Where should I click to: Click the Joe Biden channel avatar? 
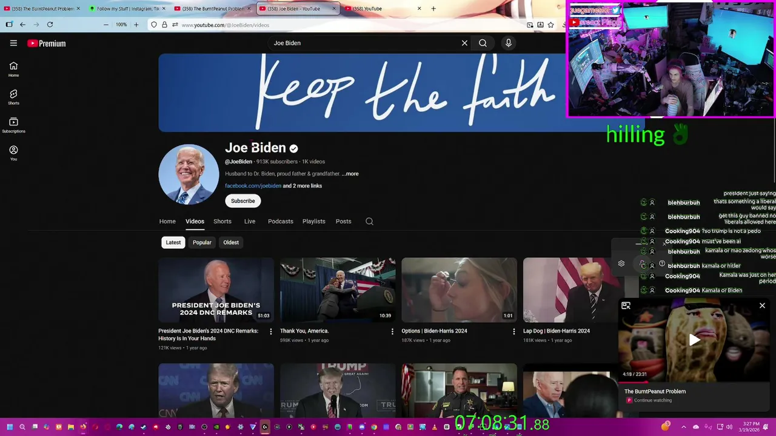click(x=189, y=174)
